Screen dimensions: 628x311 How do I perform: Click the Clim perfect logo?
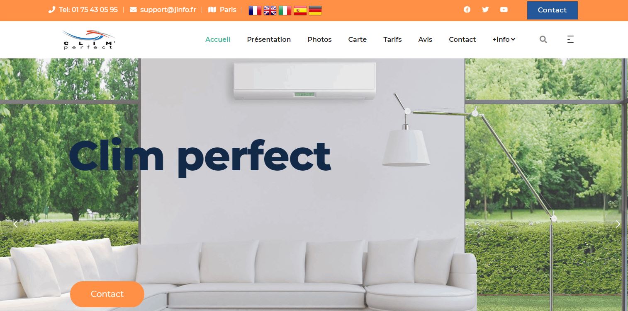(x=89, y=39)
